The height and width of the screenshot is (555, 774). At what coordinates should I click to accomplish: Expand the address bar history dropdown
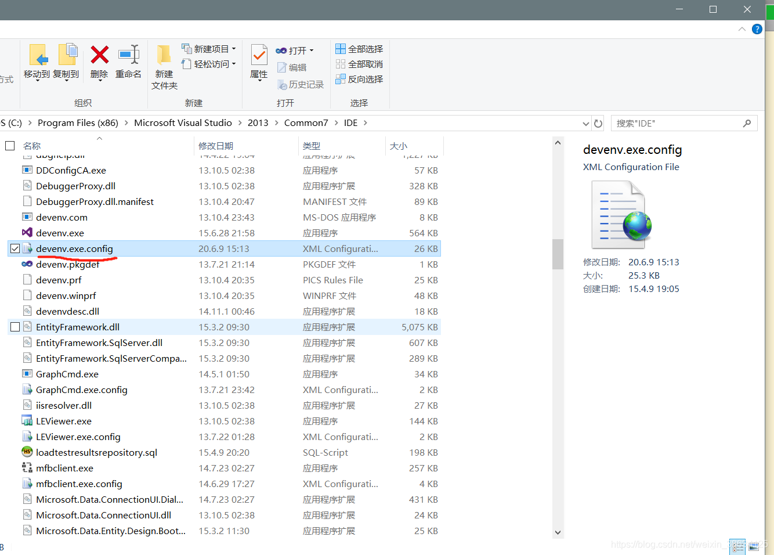click(x=585, y=123)
